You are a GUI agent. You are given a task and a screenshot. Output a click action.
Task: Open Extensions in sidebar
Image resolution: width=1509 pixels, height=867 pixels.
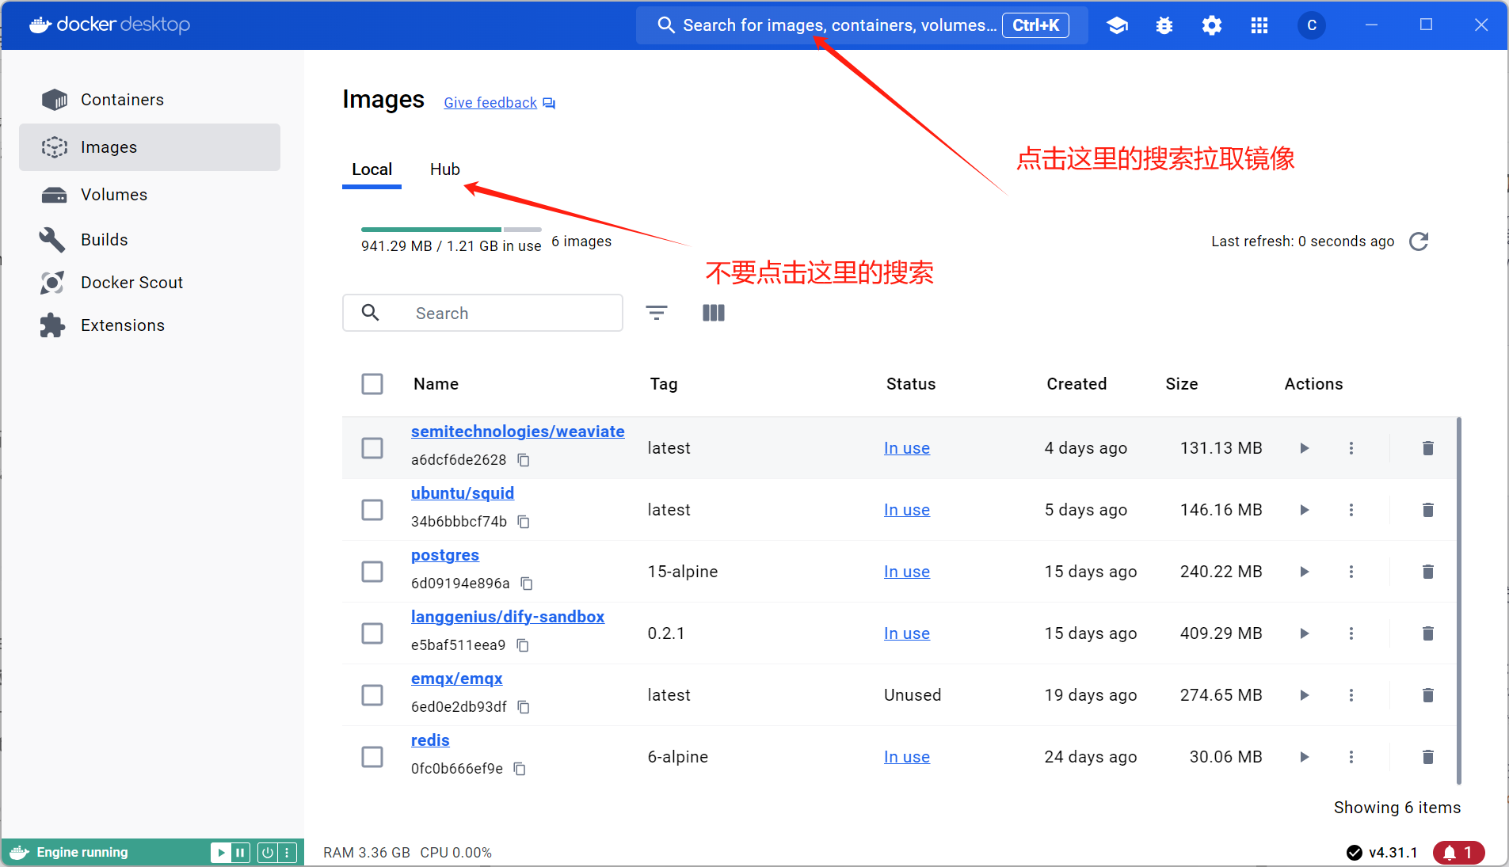click(150, 325)
